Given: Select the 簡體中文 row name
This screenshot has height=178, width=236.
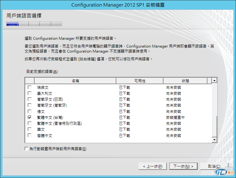Looking at the screenshot, I should [x=45, y=136].
